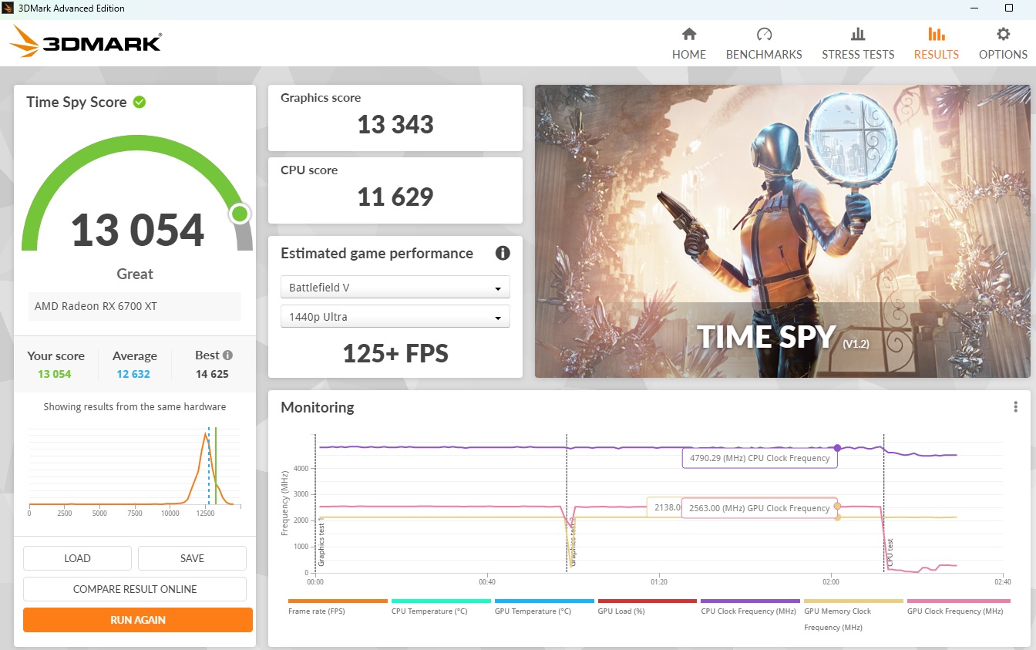
Task: Open Stress Tests via chart icon
Action: [x=858, y=34]
